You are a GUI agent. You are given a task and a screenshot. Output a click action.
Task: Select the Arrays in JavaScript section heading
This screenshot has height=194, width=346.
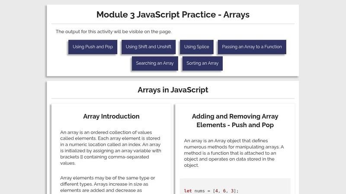click(173, 90)
